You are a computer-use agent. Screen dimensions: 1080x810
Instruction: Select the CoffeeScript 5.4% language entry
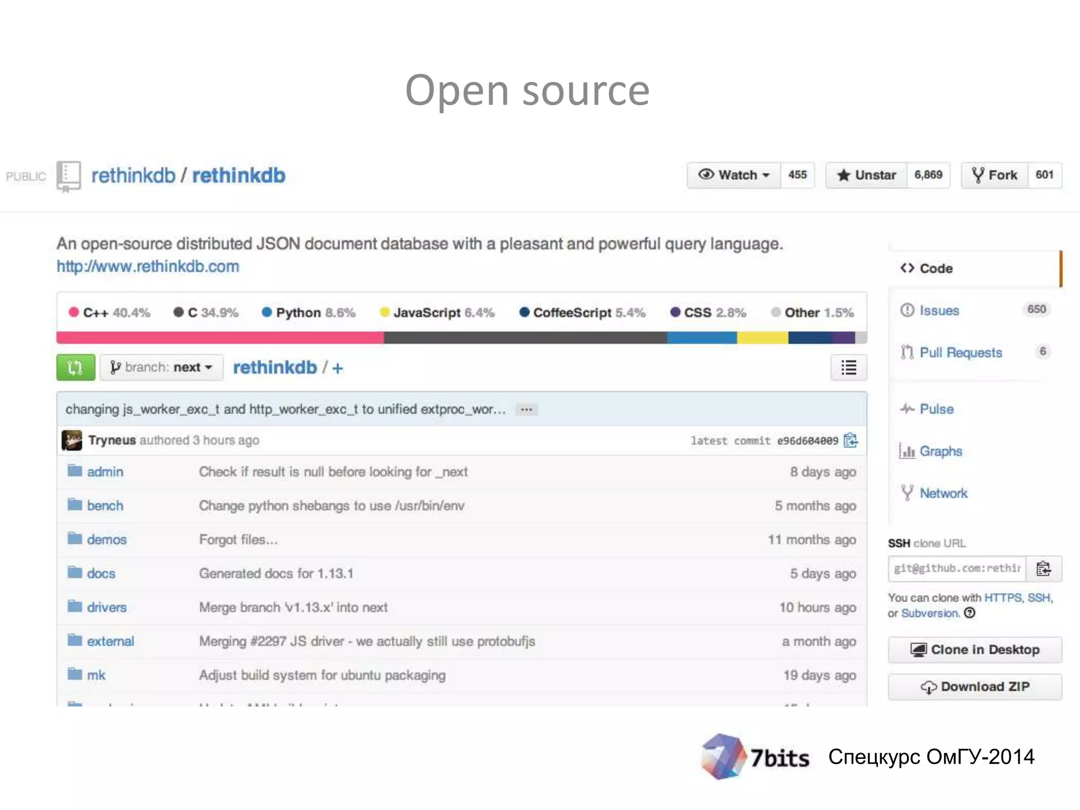pyautogui.click(x=582, y=313)
